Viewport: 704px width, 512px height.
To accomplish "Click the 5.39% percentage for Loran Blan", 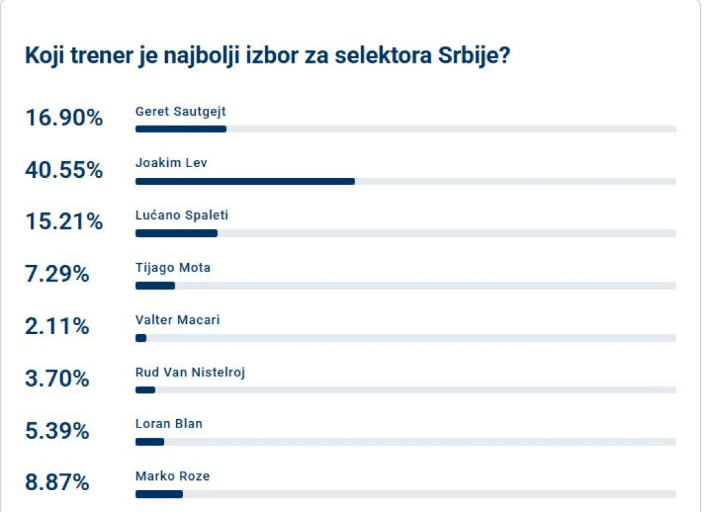I will [x=57, y=431].
